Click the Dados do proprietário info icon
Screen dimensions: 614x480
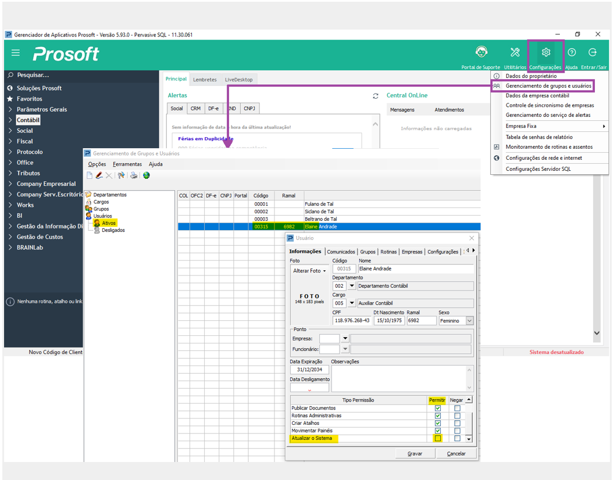coord(497,76)
